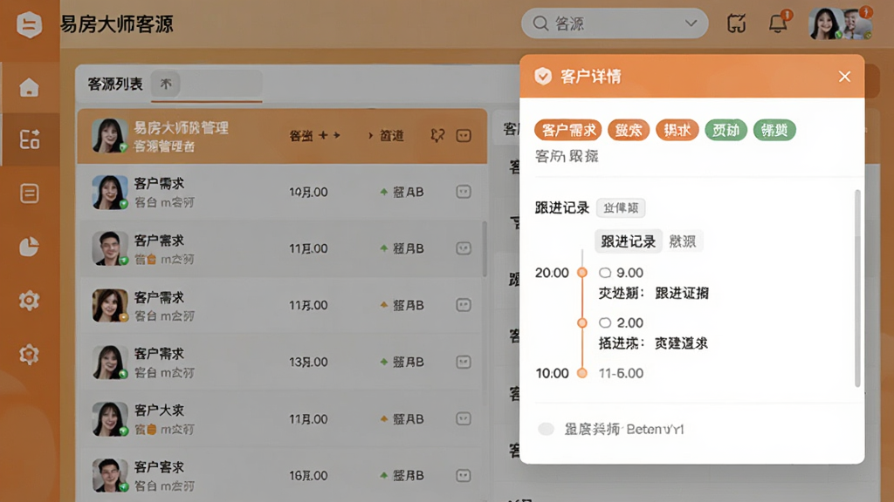Image resolution: width=894 pixels, height=502 pixels.
Task: Click the square icon left of the bell
Action: pos(736,24)
